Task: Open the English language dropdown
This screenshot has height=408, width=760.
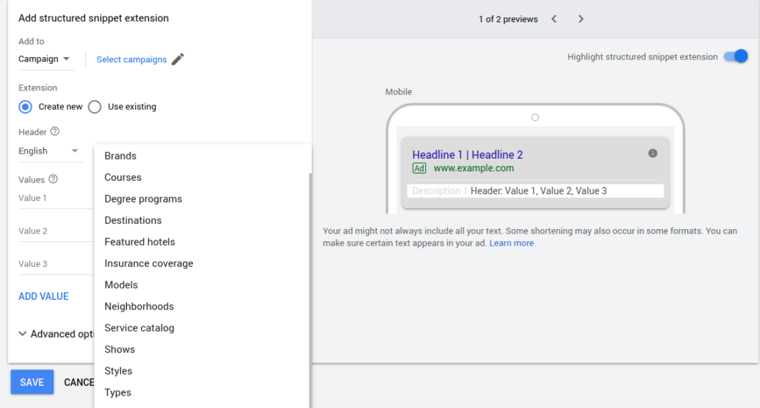Action: [49, 151]
